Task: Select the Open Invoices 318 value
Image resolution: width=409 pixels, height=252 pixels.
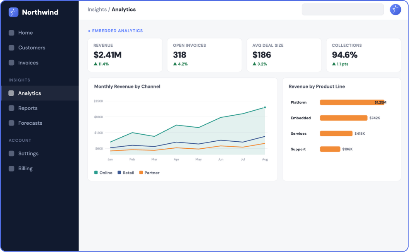Action: pyautogui.click(x=180, y=55)
